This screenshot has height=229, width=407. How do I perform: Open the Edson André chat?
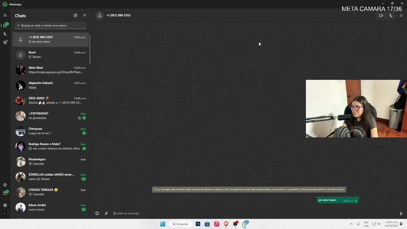coord(51,207)
